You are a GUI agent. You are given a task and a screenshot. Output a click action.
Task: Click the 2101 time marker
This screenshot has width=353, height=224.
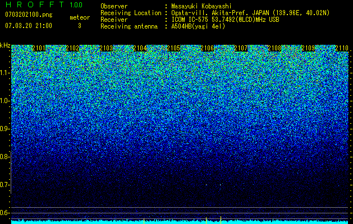coord(39,48)
